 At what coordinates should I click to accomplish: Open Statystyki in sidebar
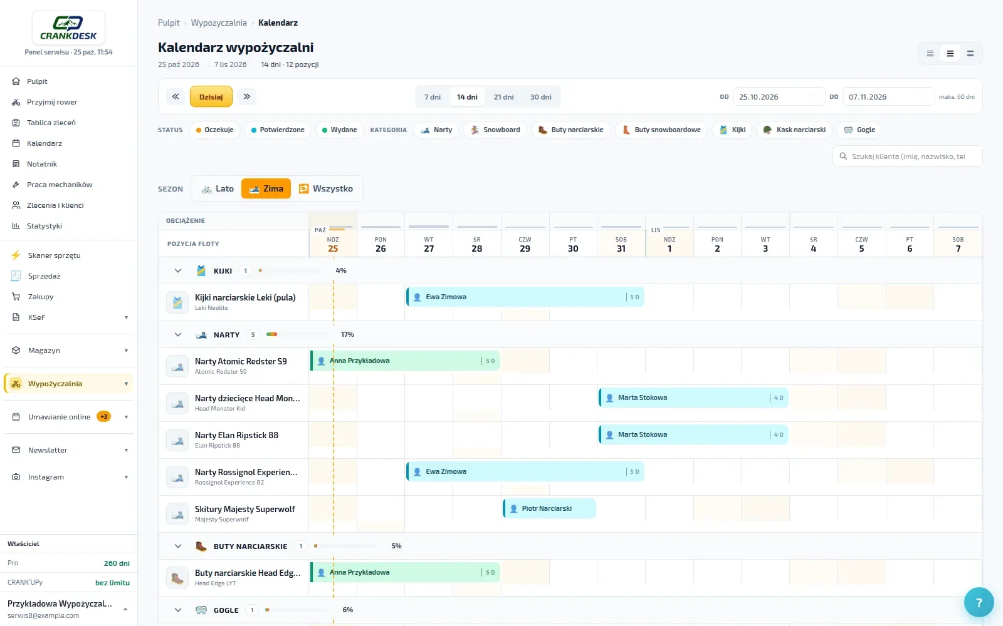[x=69, y=226]
